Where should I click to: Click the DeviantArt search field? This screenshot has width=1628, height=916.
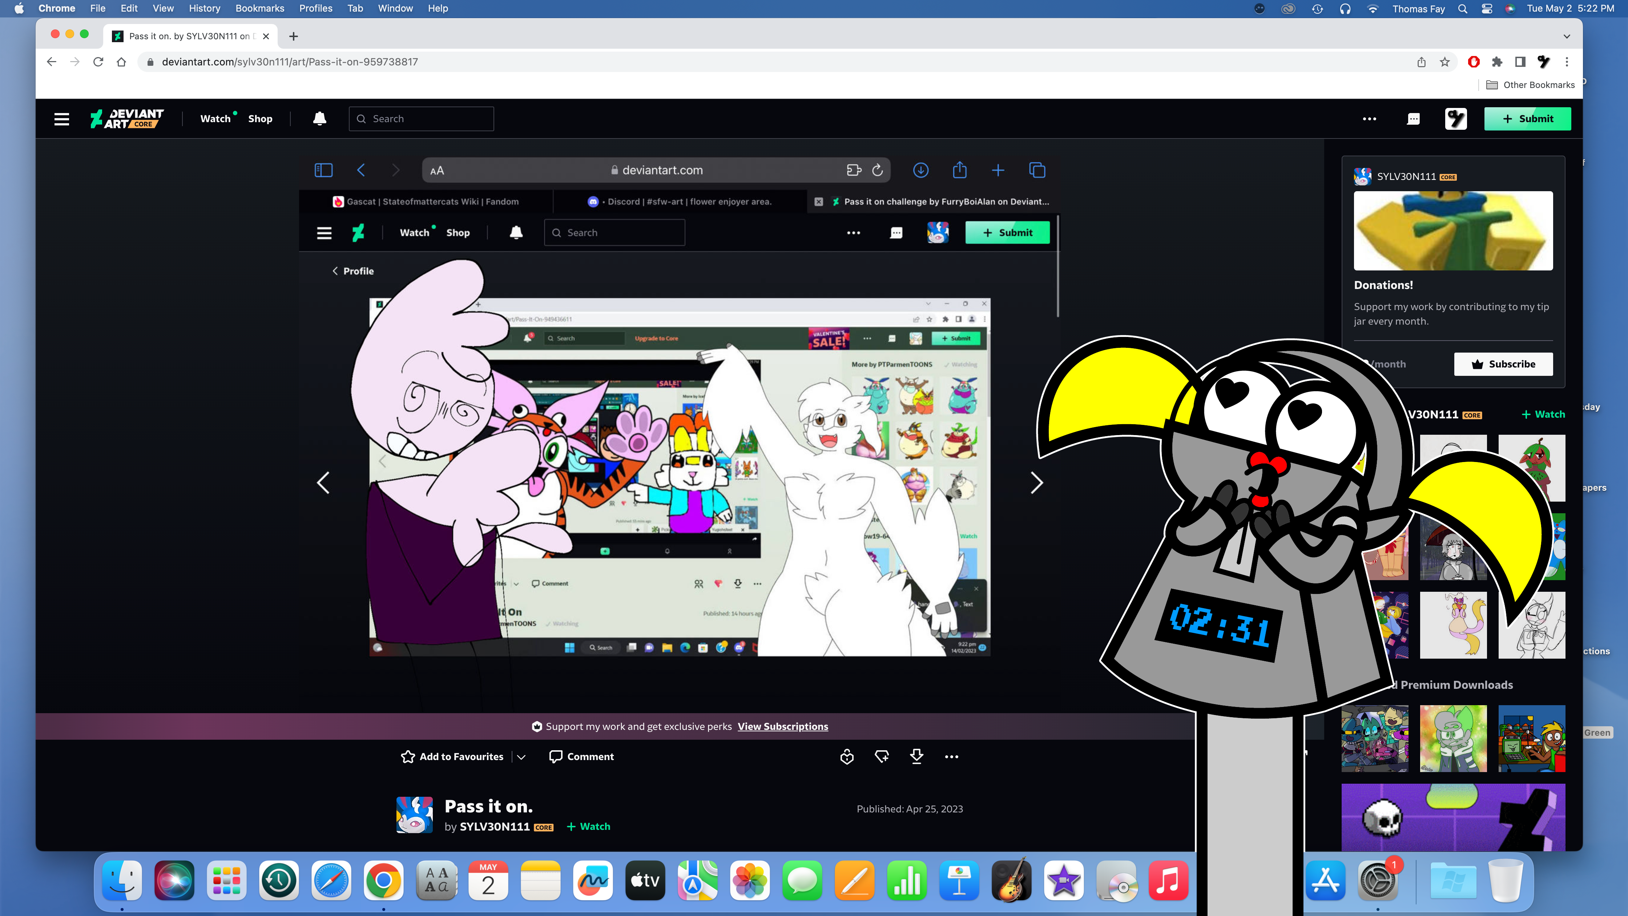click(421, 119)
